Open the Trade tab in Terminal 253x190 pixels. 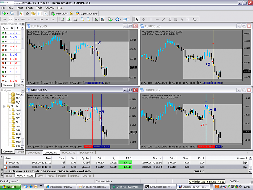pyautogui.click(x=9, y=176)
